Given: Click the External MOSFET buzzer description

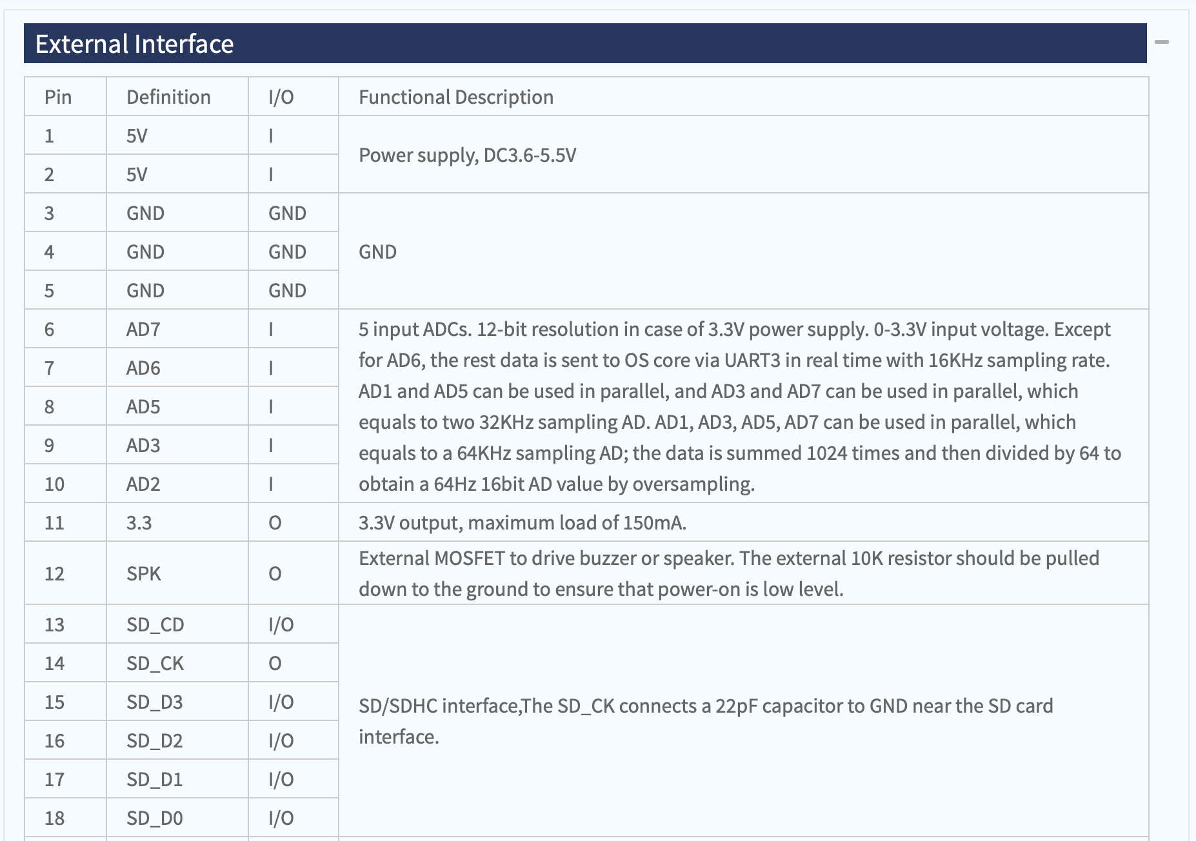Looking at the screenshot, I should click(729, 573).
